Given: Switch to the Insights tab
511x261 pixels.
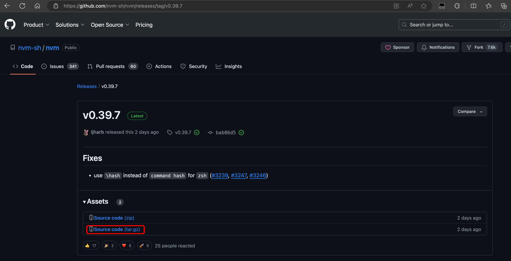Looking at the screenshot, I should [229, 66].
